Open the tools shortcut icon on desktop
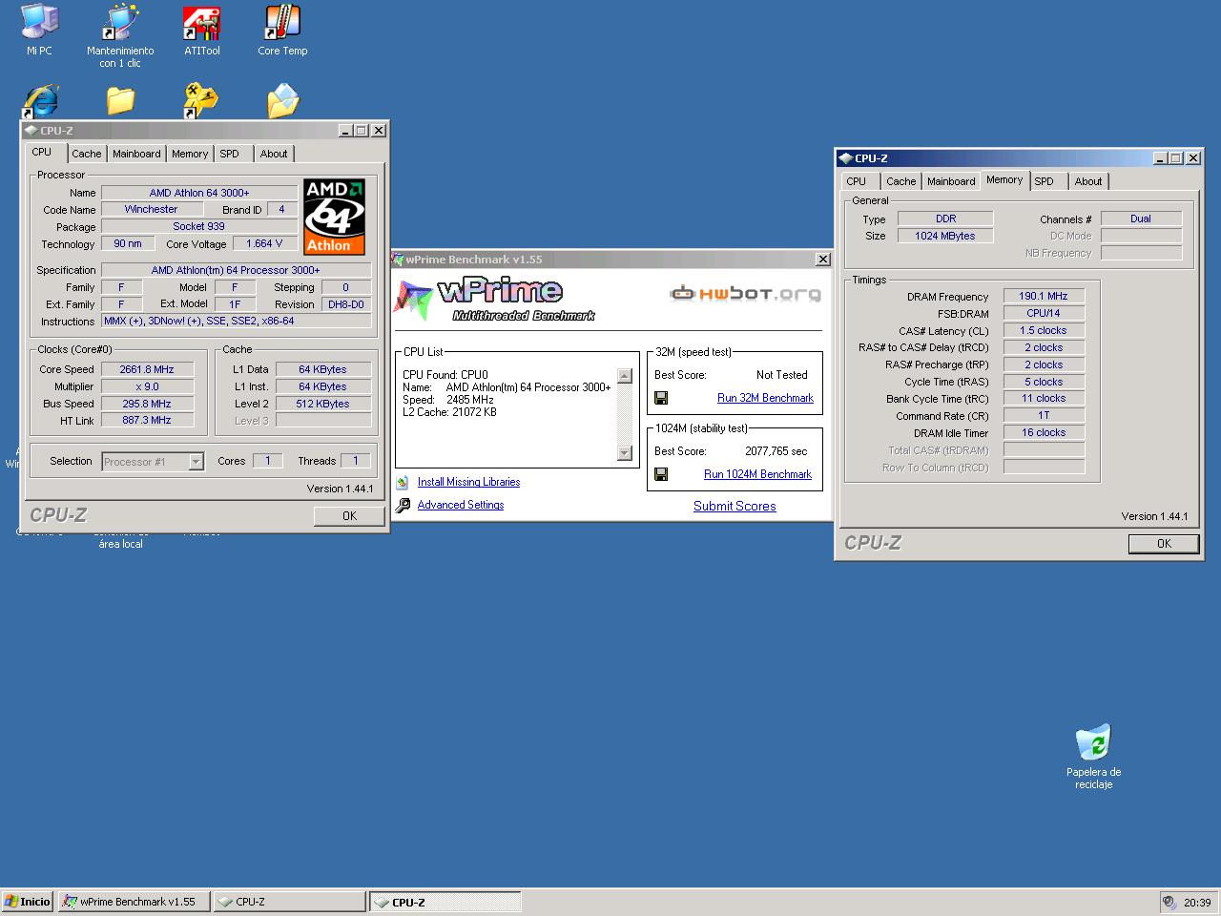This screenshot has height=916, width=1221. coord(200,101)
